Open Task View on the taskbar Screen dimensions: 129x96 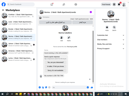click(12, 94)
